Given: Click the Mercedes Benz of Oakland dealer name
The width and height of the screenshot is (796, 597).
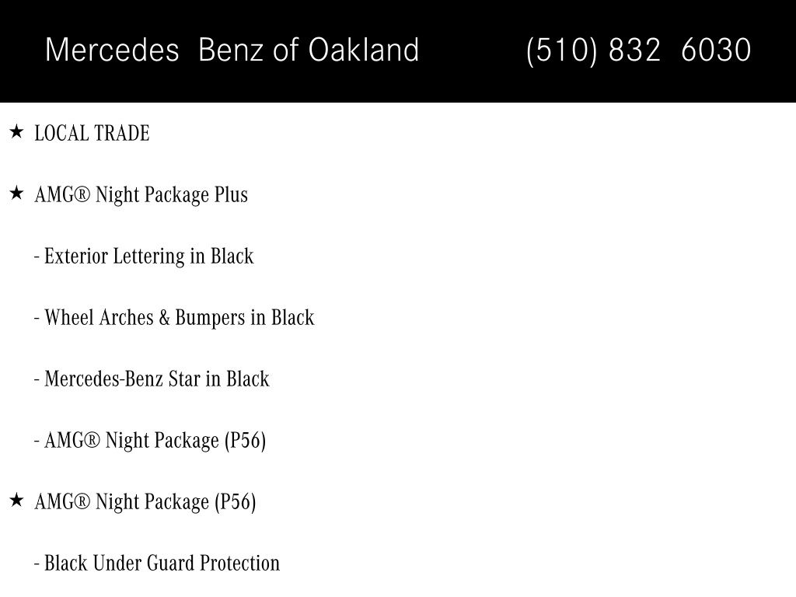Looking at the screenshot, I should pos(232,51).
